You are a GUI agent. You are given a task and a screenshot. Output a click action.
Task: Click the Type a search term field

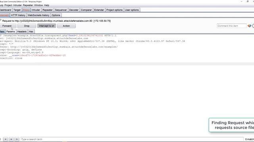click(132, 139)
